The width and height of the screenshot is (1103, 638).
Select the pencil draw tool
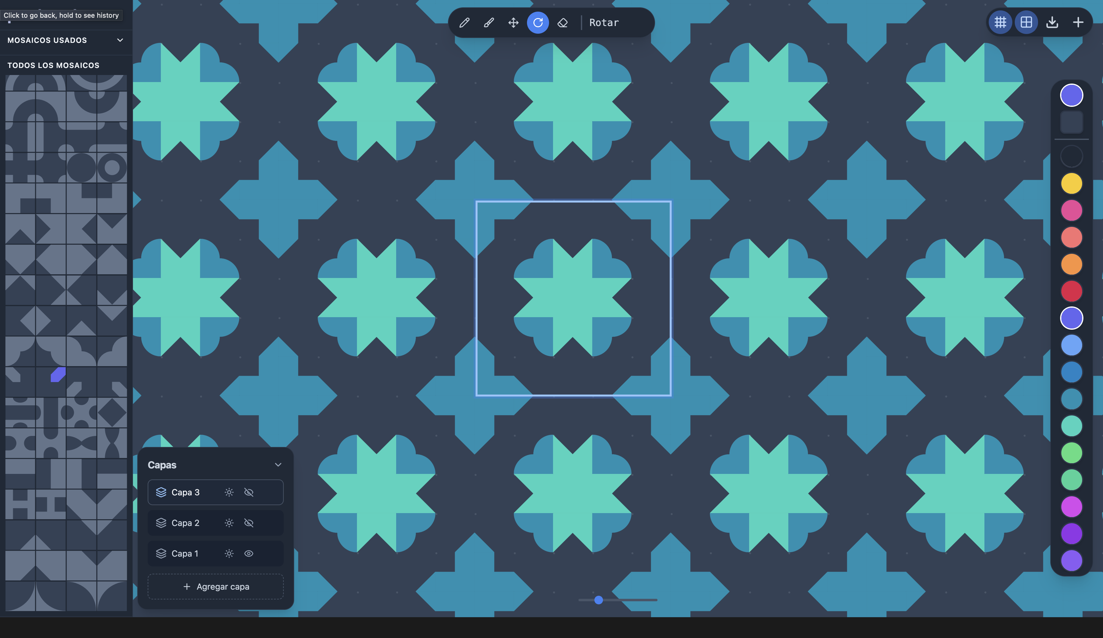tap(464, 22)
